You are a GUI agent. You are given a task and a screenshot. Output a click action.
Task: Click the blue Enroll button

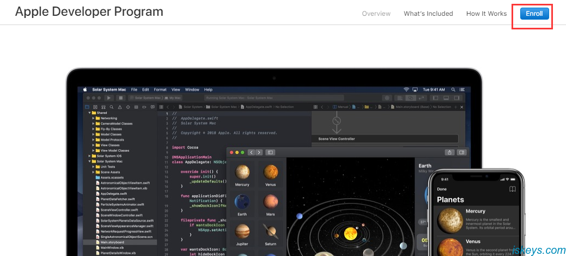click(534, 14)
